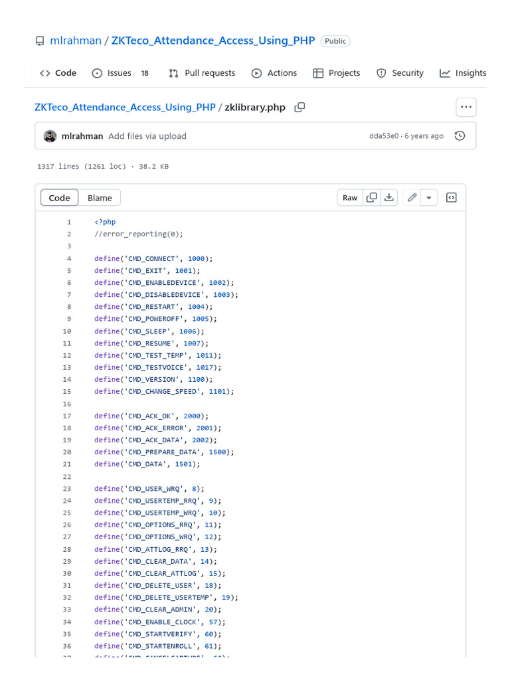
Task: Download the raw file
Action: (390, 197)
